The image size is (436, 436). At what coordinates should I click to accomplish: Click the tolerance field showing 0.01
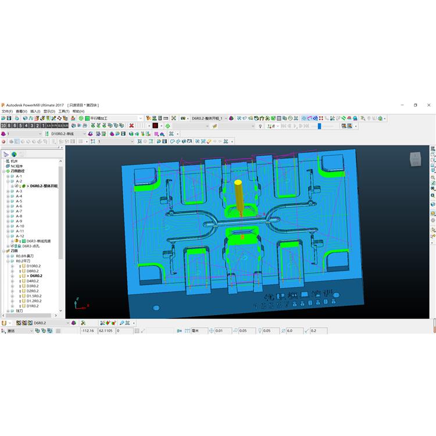pos(223,331)
